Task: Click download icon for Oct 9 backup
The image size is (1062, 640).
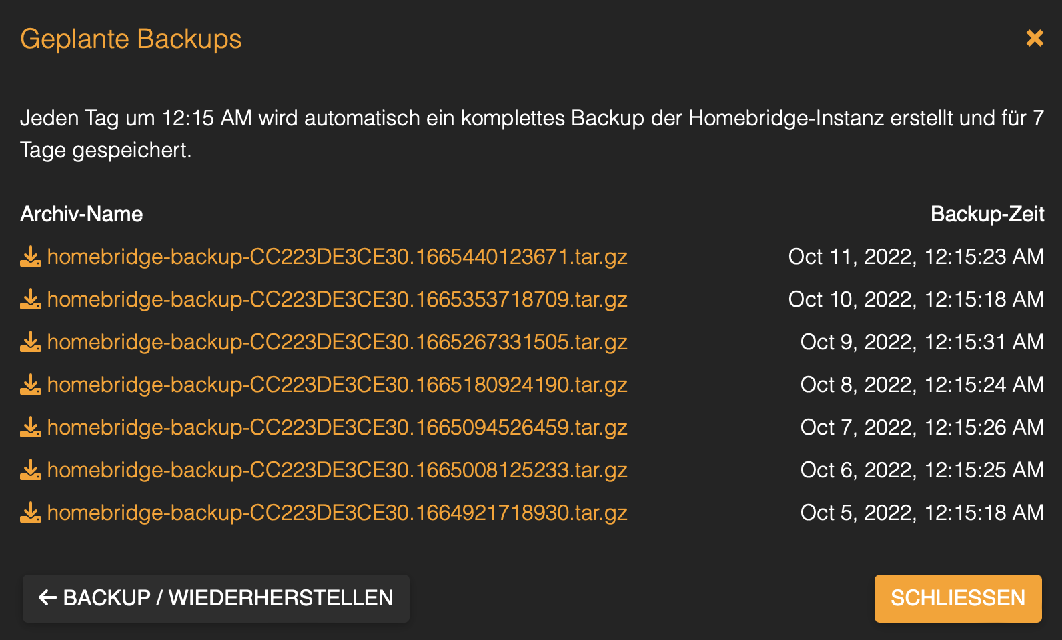Action: 31,342
